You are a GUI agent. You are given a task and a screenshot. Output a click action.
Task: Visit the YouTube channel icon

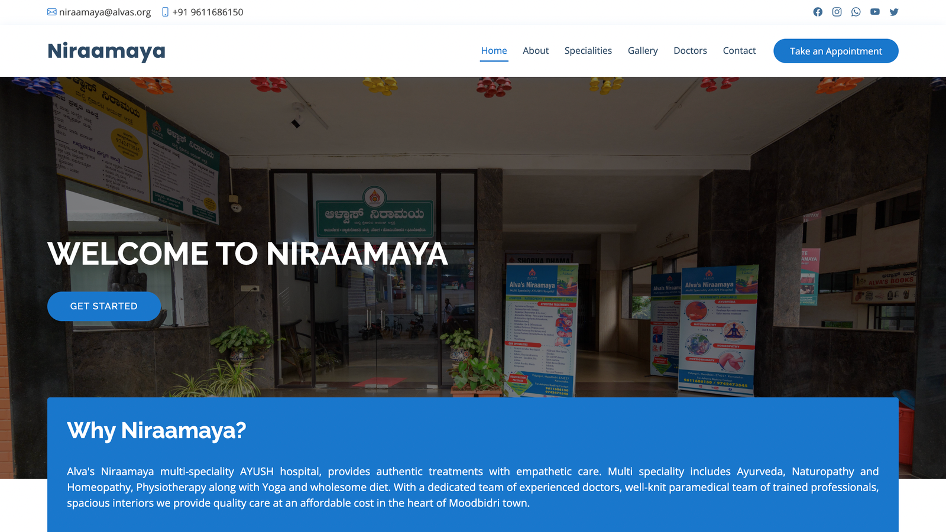point(875,12)
